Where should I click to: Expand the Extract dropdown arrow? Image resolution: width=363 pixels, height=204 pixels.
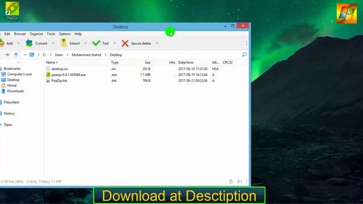[x=86, y=43]
